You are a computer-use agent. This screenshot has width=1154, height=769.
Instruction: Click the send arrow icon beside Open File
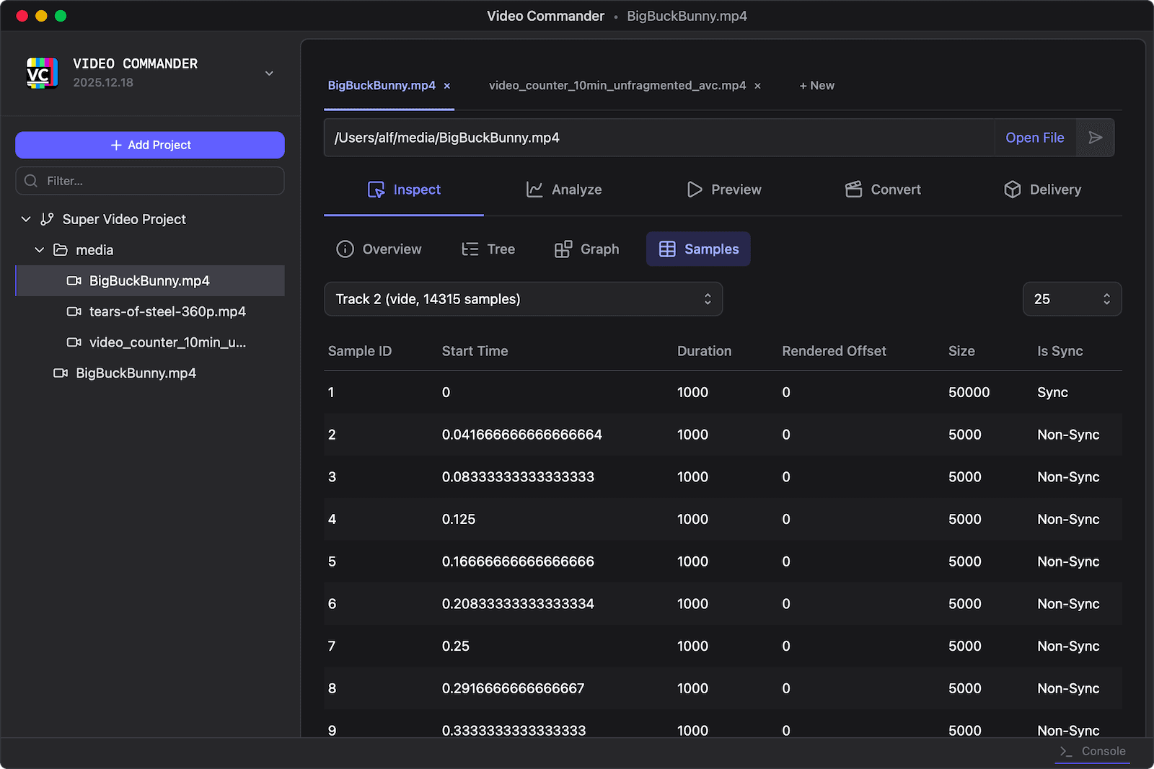(x=1095, y=138)
